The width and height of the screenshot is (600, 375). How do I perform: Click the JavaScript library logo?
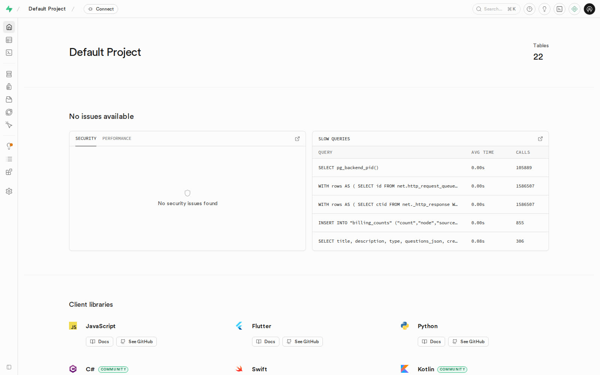73,326
